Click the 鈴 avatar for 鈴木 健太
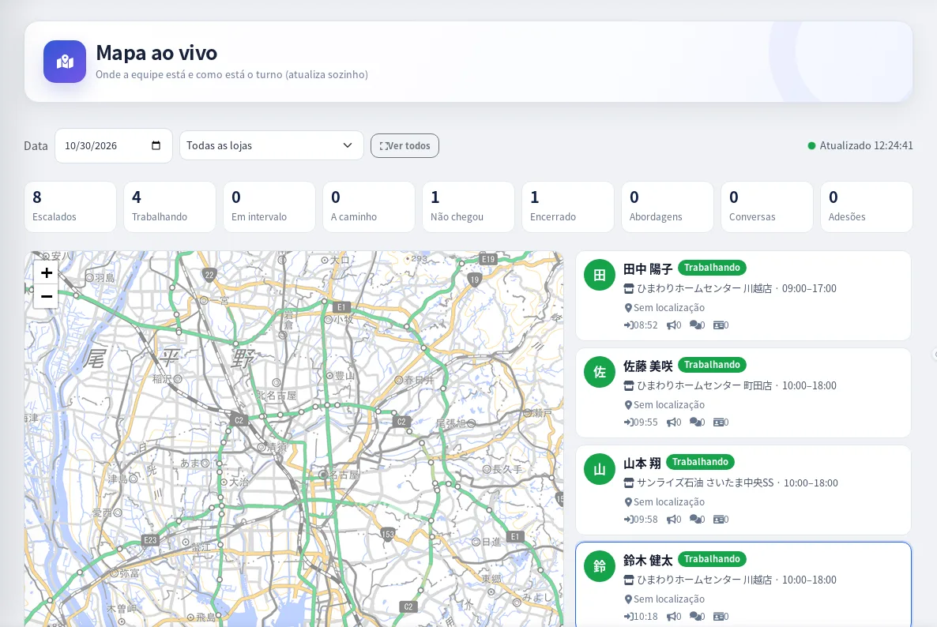937x627 pixels. (600, 566)
